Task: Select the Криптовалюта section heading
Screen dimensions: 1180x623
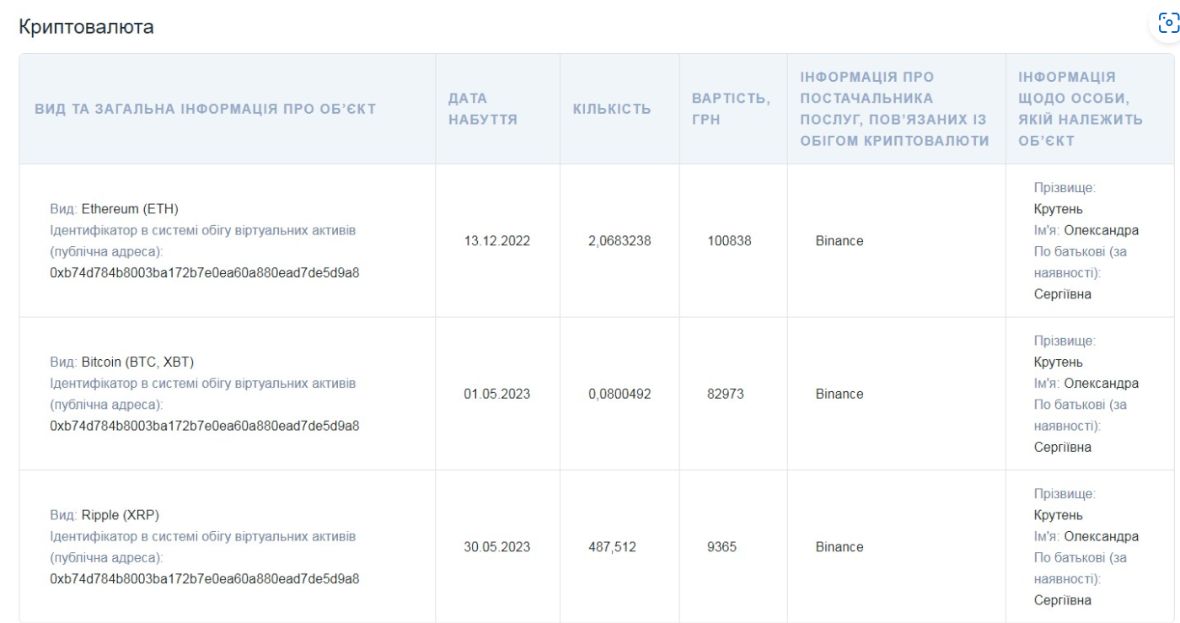Action: [86, 27]
